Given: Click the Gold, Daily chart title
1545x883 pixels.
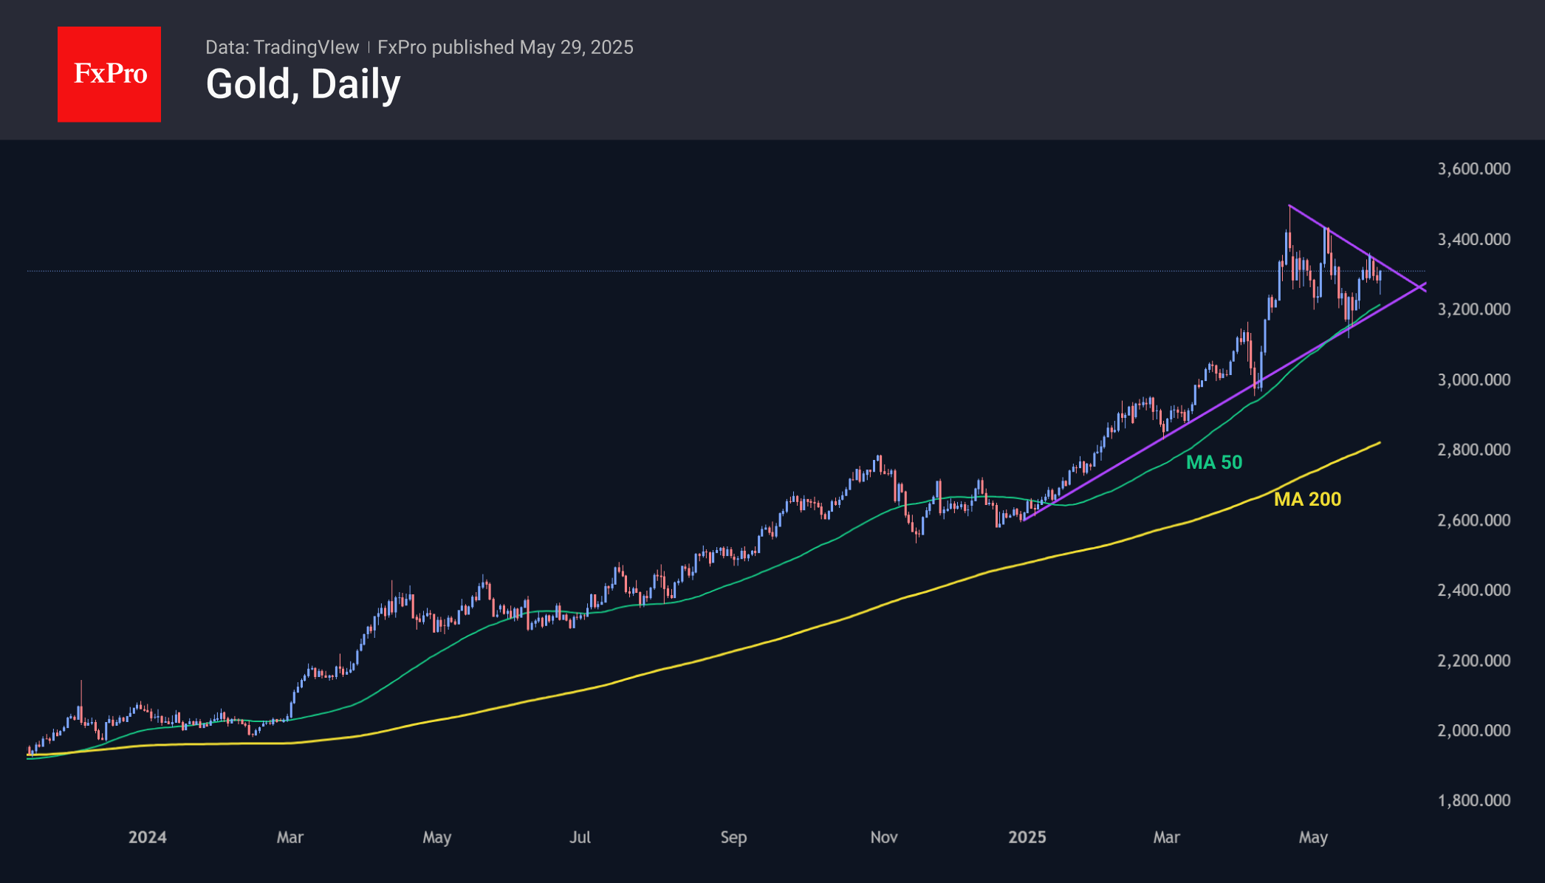Looking at the screenshot, I should click(x=303, y=84).
